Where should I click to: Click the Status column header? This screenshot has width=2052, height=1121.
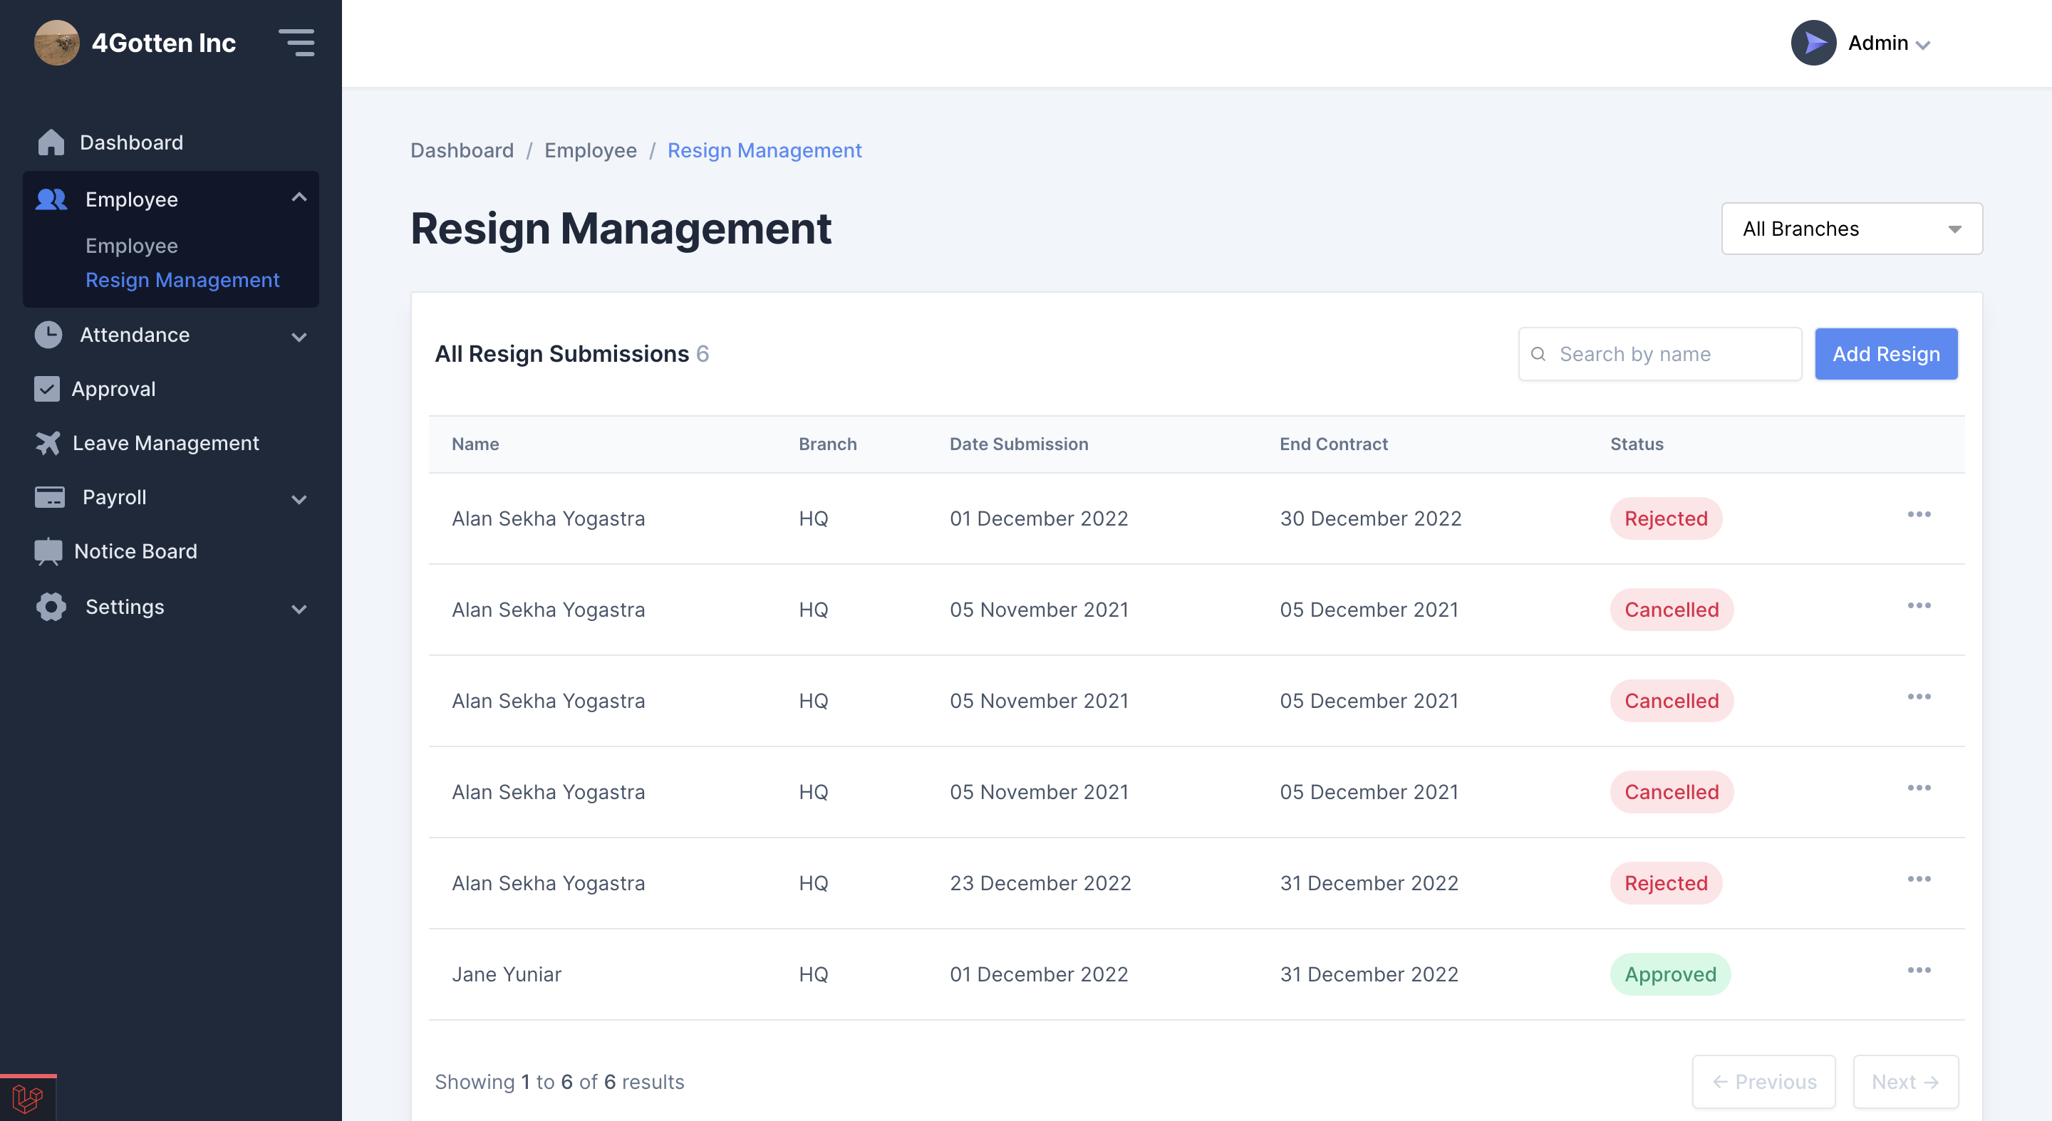point(1636,444)
